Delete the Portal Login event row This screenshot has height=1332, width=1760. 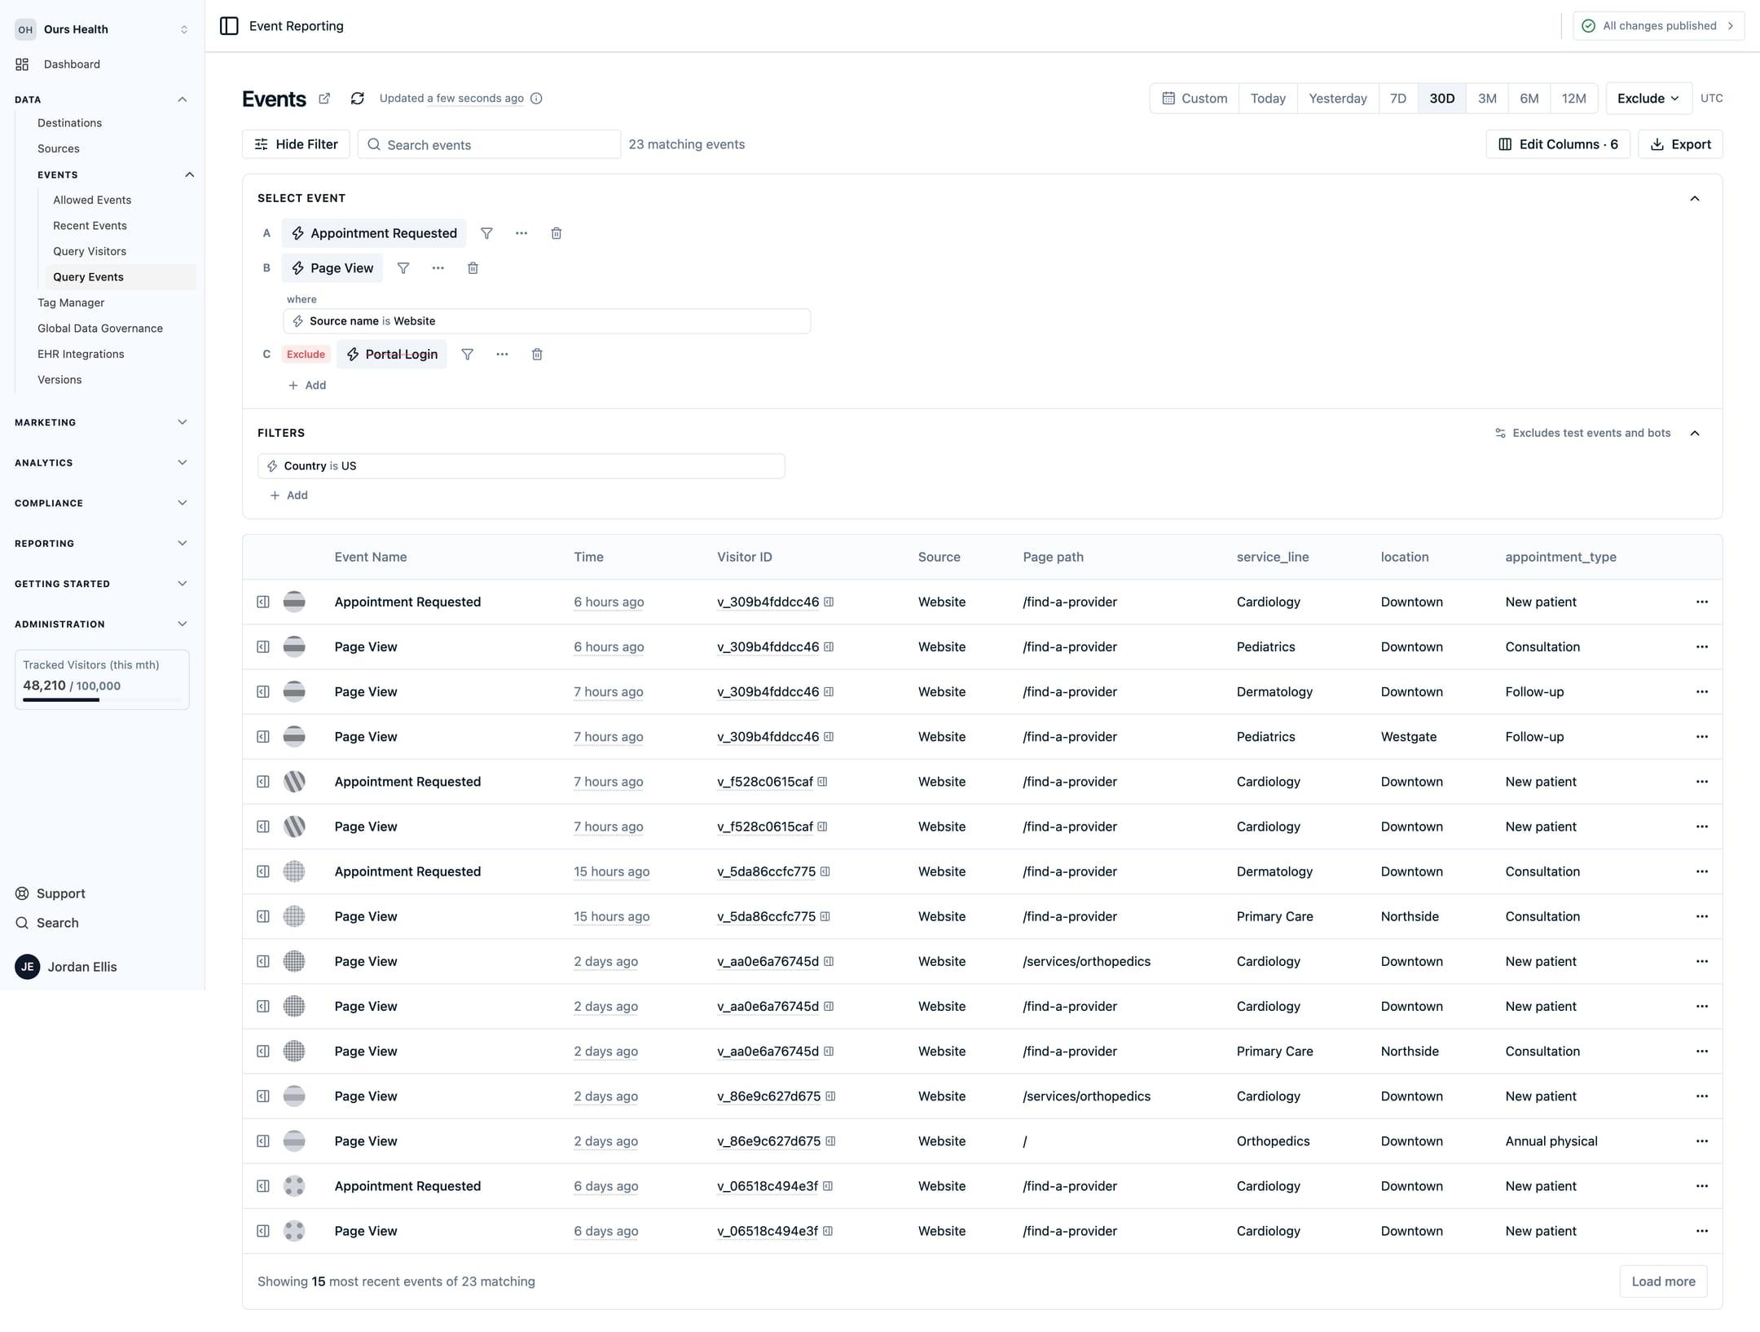pos(537,355)
